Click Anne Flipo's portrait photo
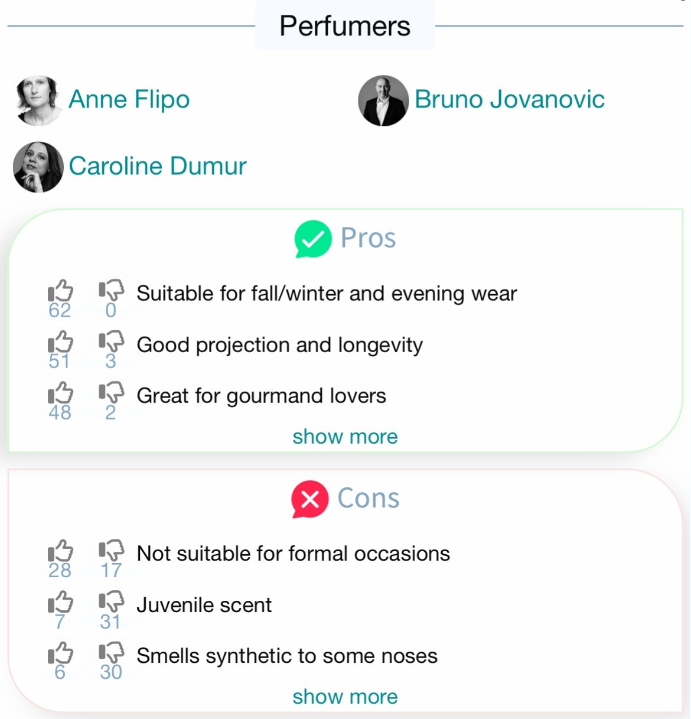This screenshot has width=691, height=719. [x=38, y=100]
